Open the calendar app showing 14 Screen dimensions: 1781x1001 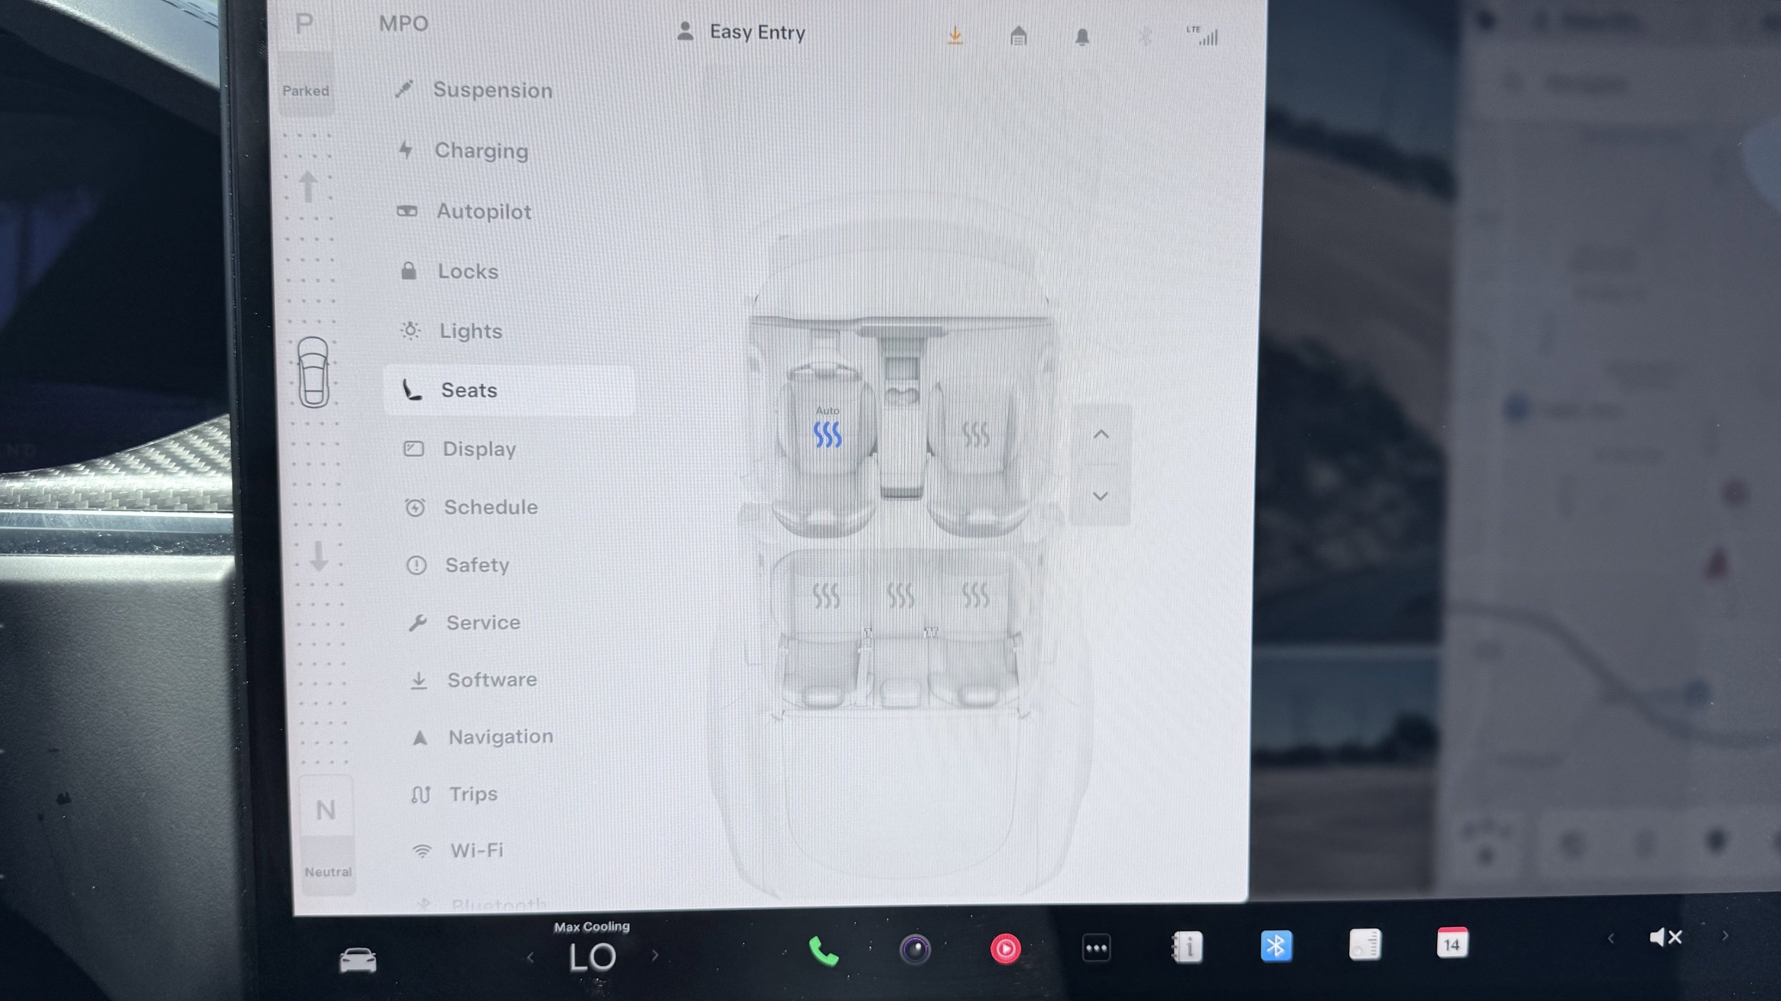[x=1452, y=943]
